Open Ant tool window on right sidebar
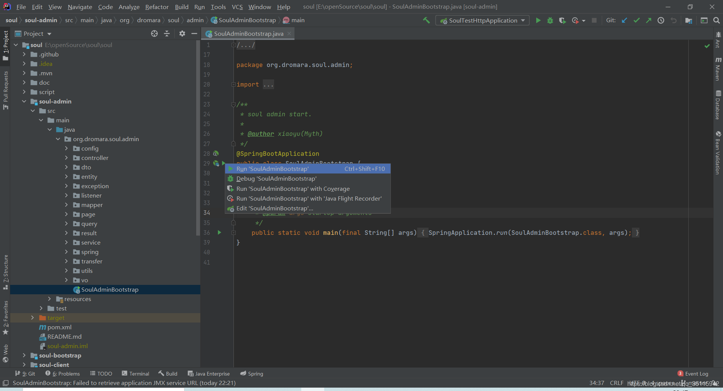The width and height of the screenshot is (723, 391). click(x=718, y=40)
